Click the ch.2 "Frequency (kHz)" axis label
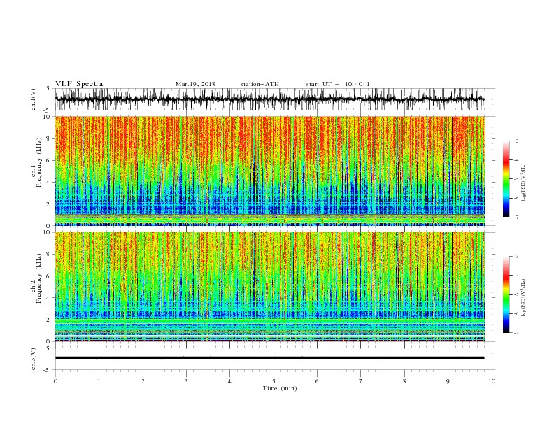The height and width of the screenshot is (428, 554). [39, 278]
